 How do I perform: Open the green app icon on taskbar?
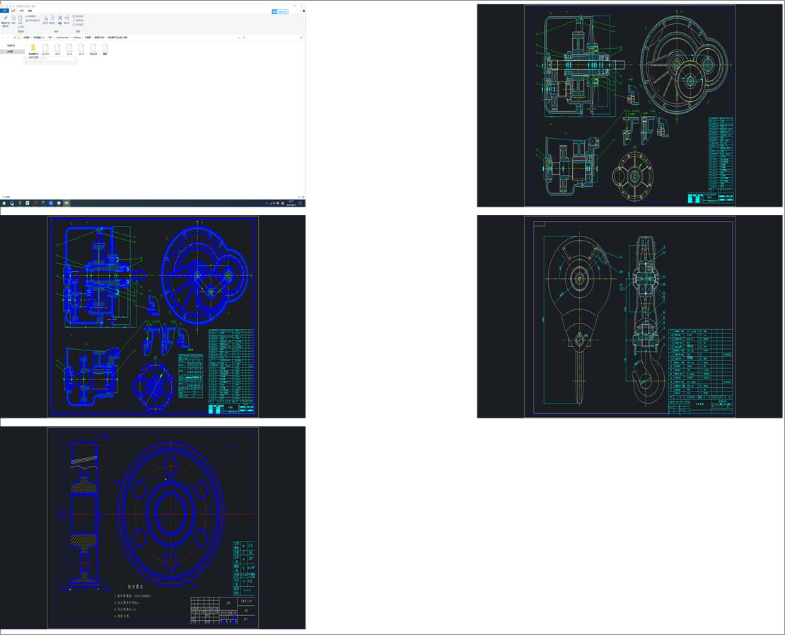coord(28,203)
